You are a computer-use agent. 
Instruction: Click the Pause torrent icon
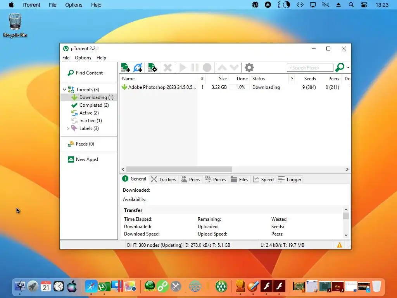195,68
